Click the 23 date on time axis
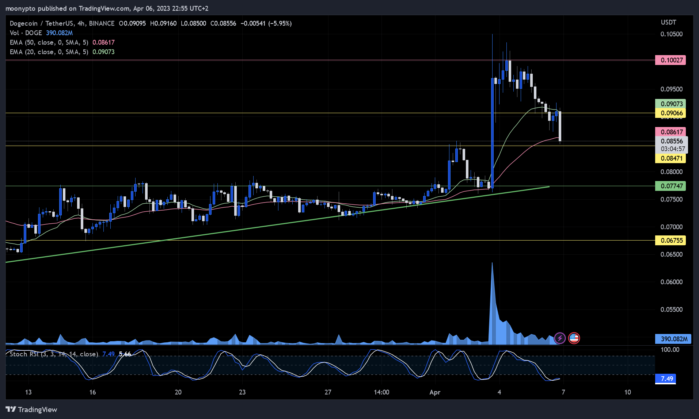Image resolution: width=699 pixels, height=419 pixels. click(242, 392)
